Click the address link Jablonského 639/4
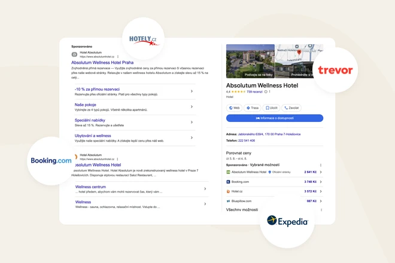Image resolution: width=395 pixels, height=263 pixels. point(269,134)
